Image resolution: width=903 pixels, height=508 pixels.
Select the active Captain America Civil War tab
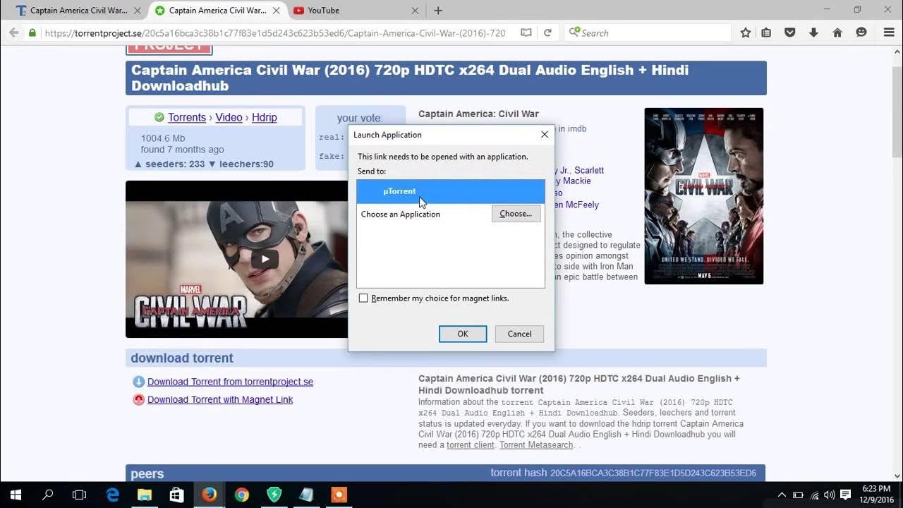click(x=217, y=11)
